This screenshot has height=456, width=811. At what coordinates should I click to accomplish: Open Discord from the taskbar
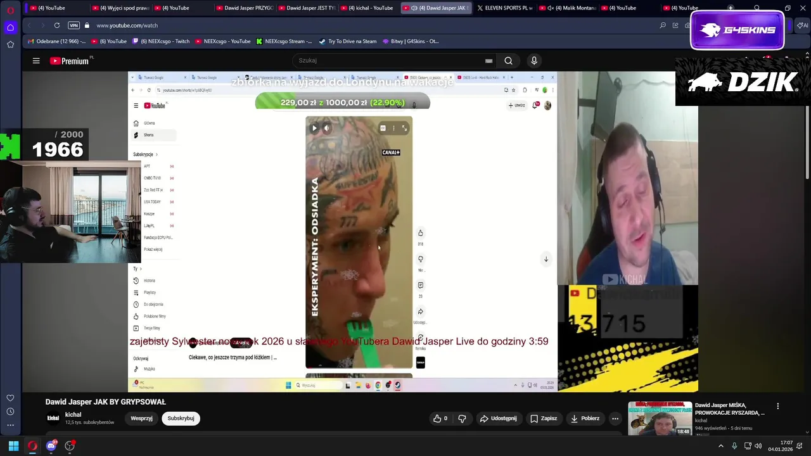coord(51,446)
